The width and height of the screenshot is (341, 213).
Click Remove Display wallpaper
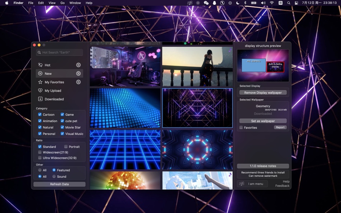[x=263, y=93]
